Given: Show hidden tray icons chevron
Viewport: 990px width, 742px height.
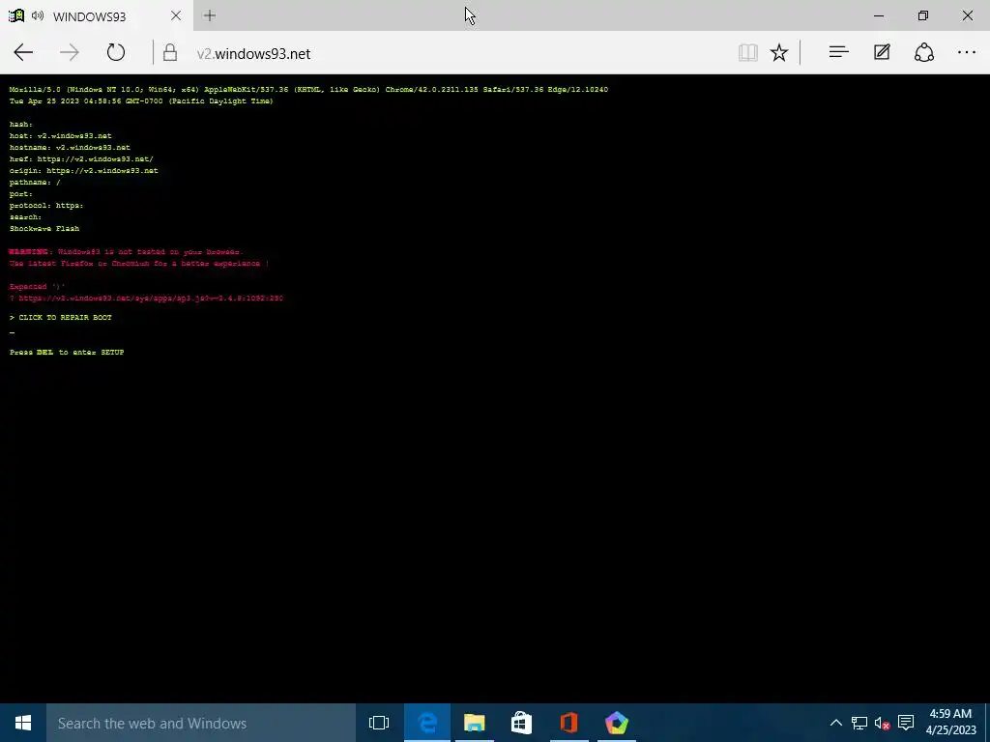Looking at the screenshot, I should coord(836,723).
